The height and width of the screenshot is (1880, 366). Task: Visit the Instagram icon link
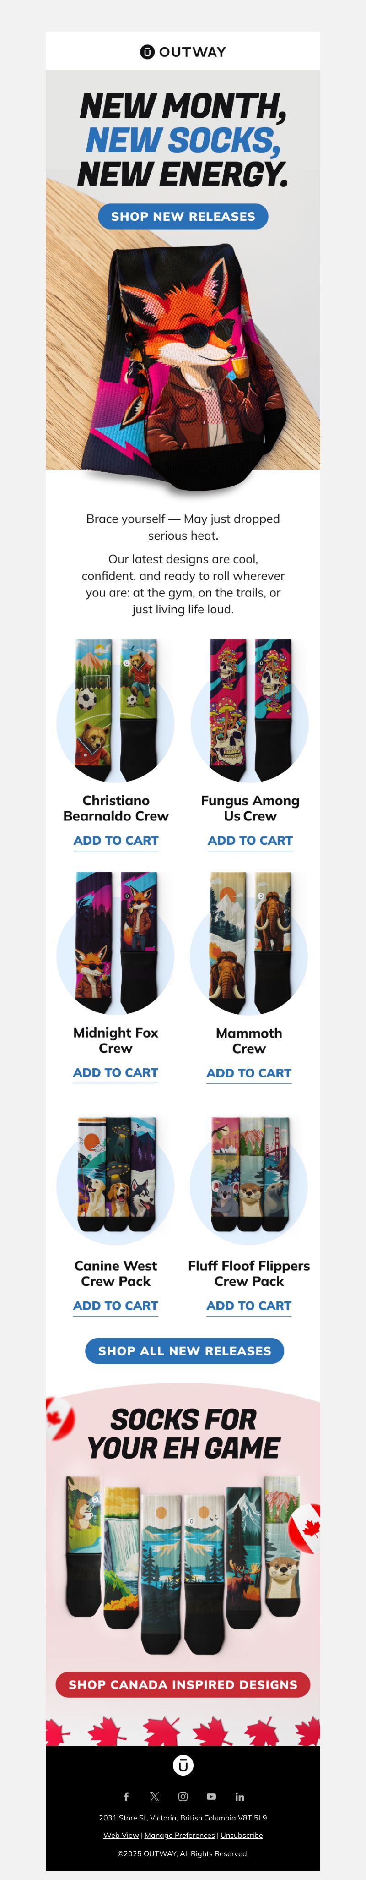[x=183, y=1796]
